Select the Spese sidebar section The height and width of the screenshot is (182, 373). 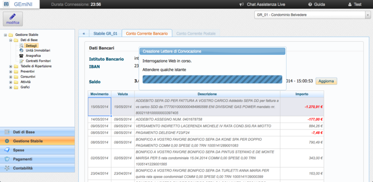pyautogui.click(x=37, y=150)
